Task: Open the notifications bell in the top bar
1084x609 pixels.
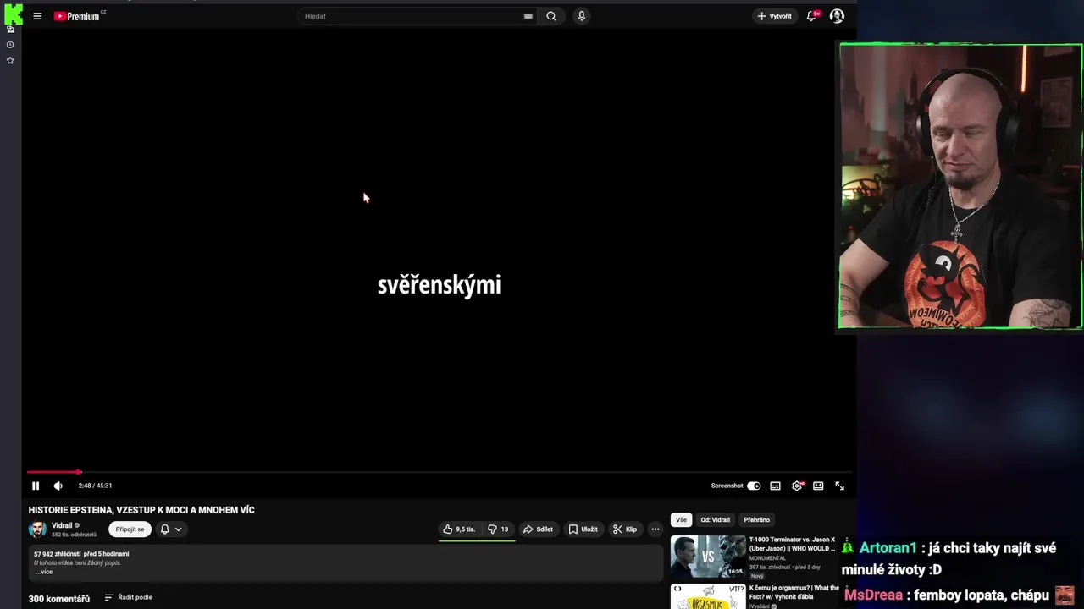Action: 811,16
